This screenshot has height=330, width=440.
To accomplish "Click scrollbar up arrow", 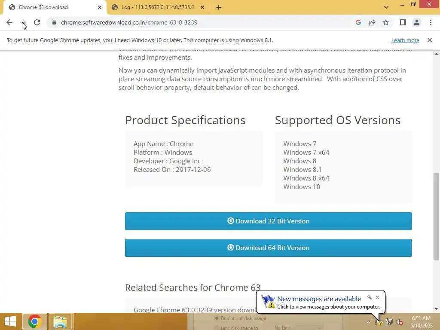I will pos(436,54).
